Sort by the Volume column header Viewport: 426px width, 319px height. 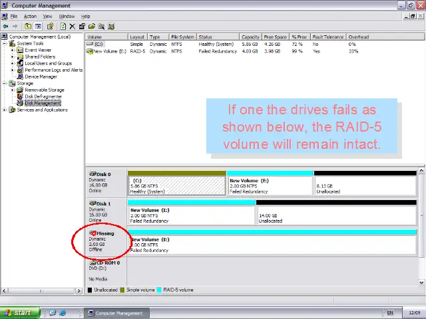click(106, 37)
